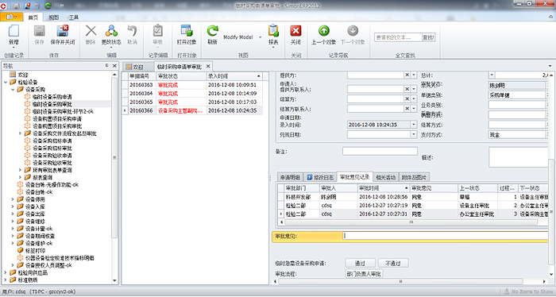Click the quick-access green refresh icon in title bar
Viewport: 556px width, 297px height.
click(x=48, y=6)
